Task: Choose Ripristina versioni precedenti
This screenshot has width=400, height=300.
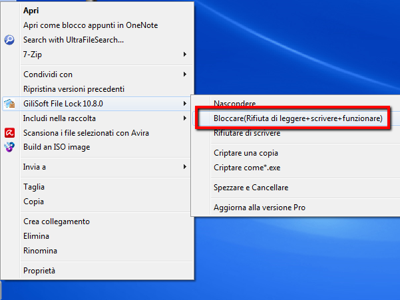Action: 74,89
